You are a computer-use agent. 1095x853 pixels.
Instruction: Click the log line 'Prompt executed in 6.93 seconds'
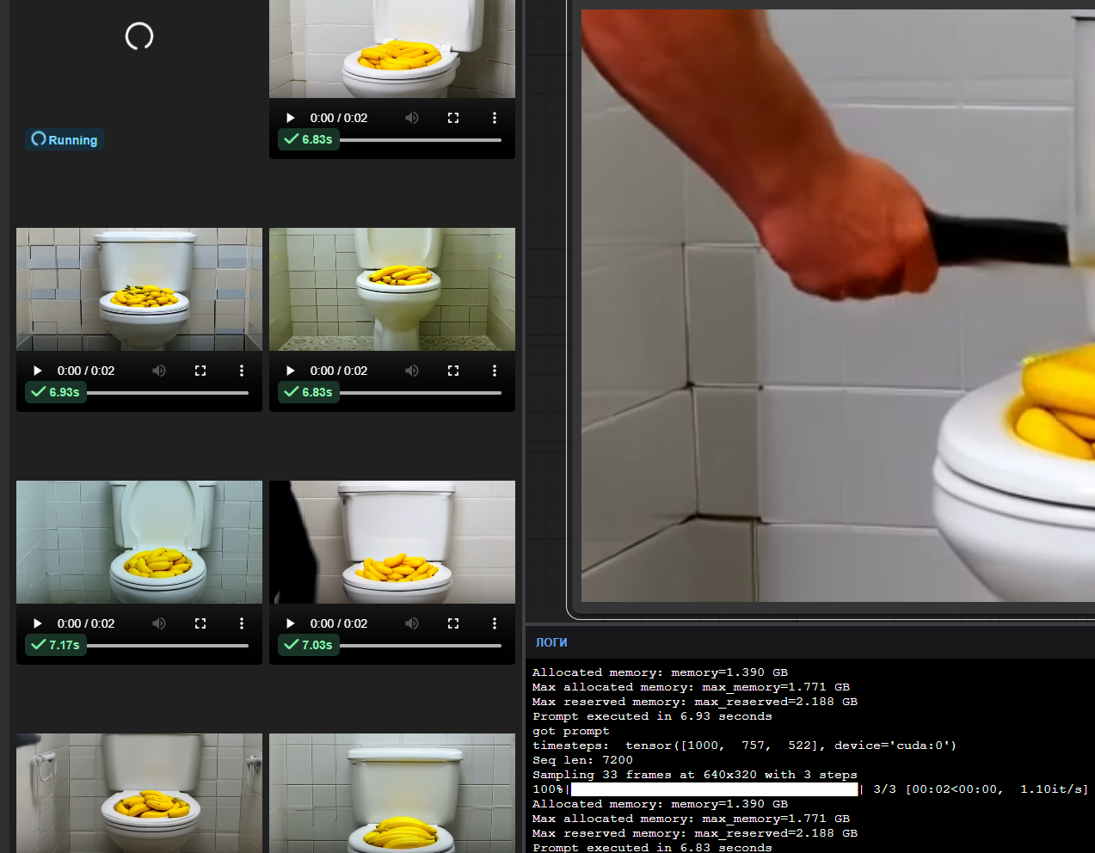pyautogui.click(x=652, y=716)
